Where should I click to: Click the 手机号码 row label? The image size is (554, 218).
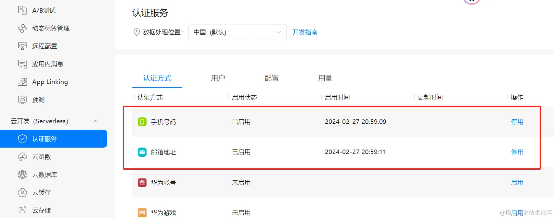pos(163,122)
